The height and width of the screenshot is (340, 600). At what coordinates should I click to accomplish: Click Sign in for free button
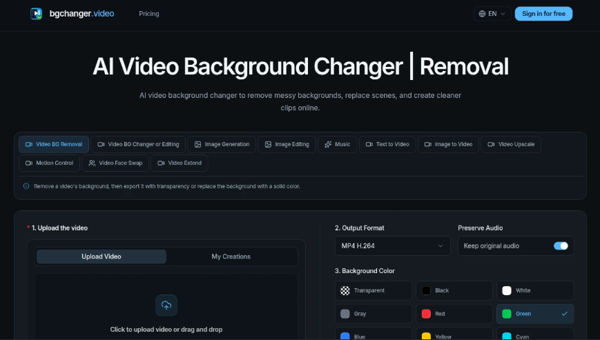(543, 14)
